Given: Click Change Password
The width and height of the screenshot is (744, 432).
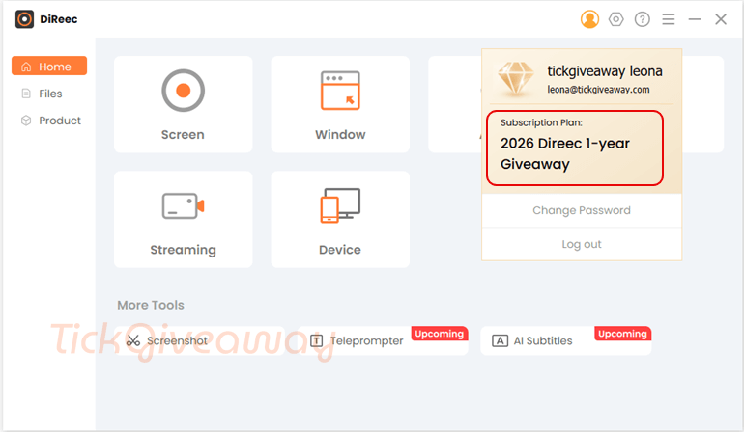Looking at the screenshot, I should [582, 210].
